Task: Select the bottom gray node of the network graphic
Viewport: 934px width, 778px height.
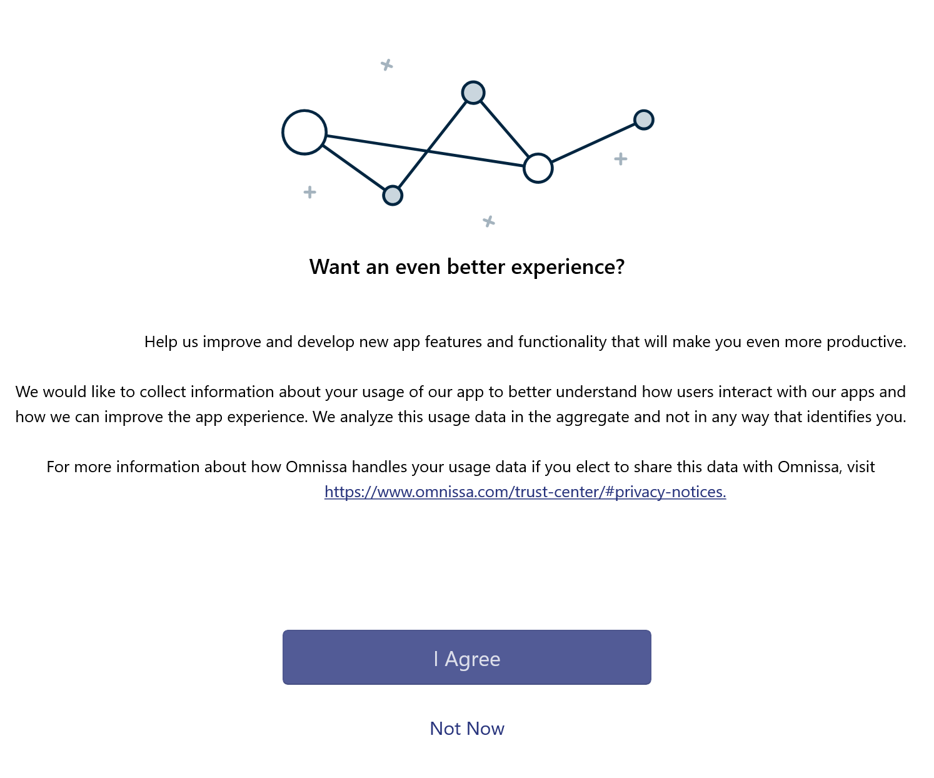Action: pyautogui.click(x=393, y=195)
